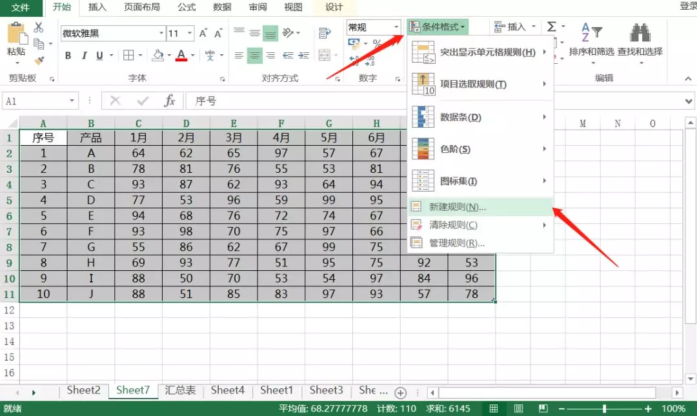Image resolution: width=697 pixels, height=416 pixels.
Task: Increase font size with larger A
Action: 203,34
